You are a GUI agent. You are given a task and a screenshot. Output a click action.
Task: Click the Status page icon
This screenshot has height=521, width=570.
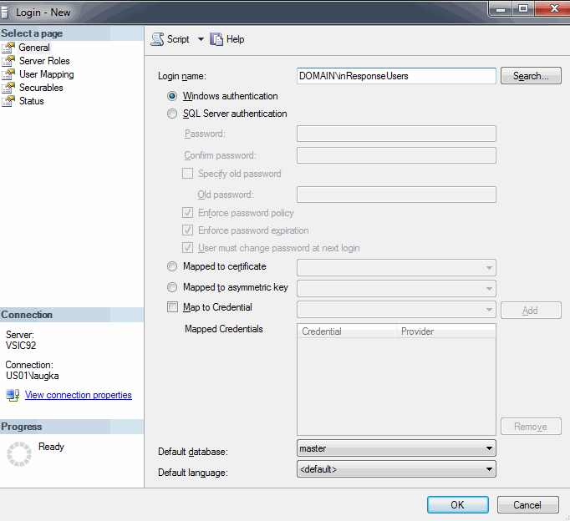(x=8, y=101)
